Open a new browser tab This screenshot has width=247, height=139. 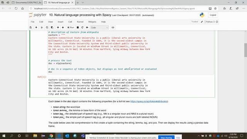tap(78, 3)
